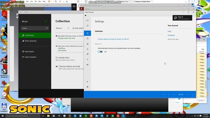Toggle shuffle icon in the playback bar

(x=187, y=94)
